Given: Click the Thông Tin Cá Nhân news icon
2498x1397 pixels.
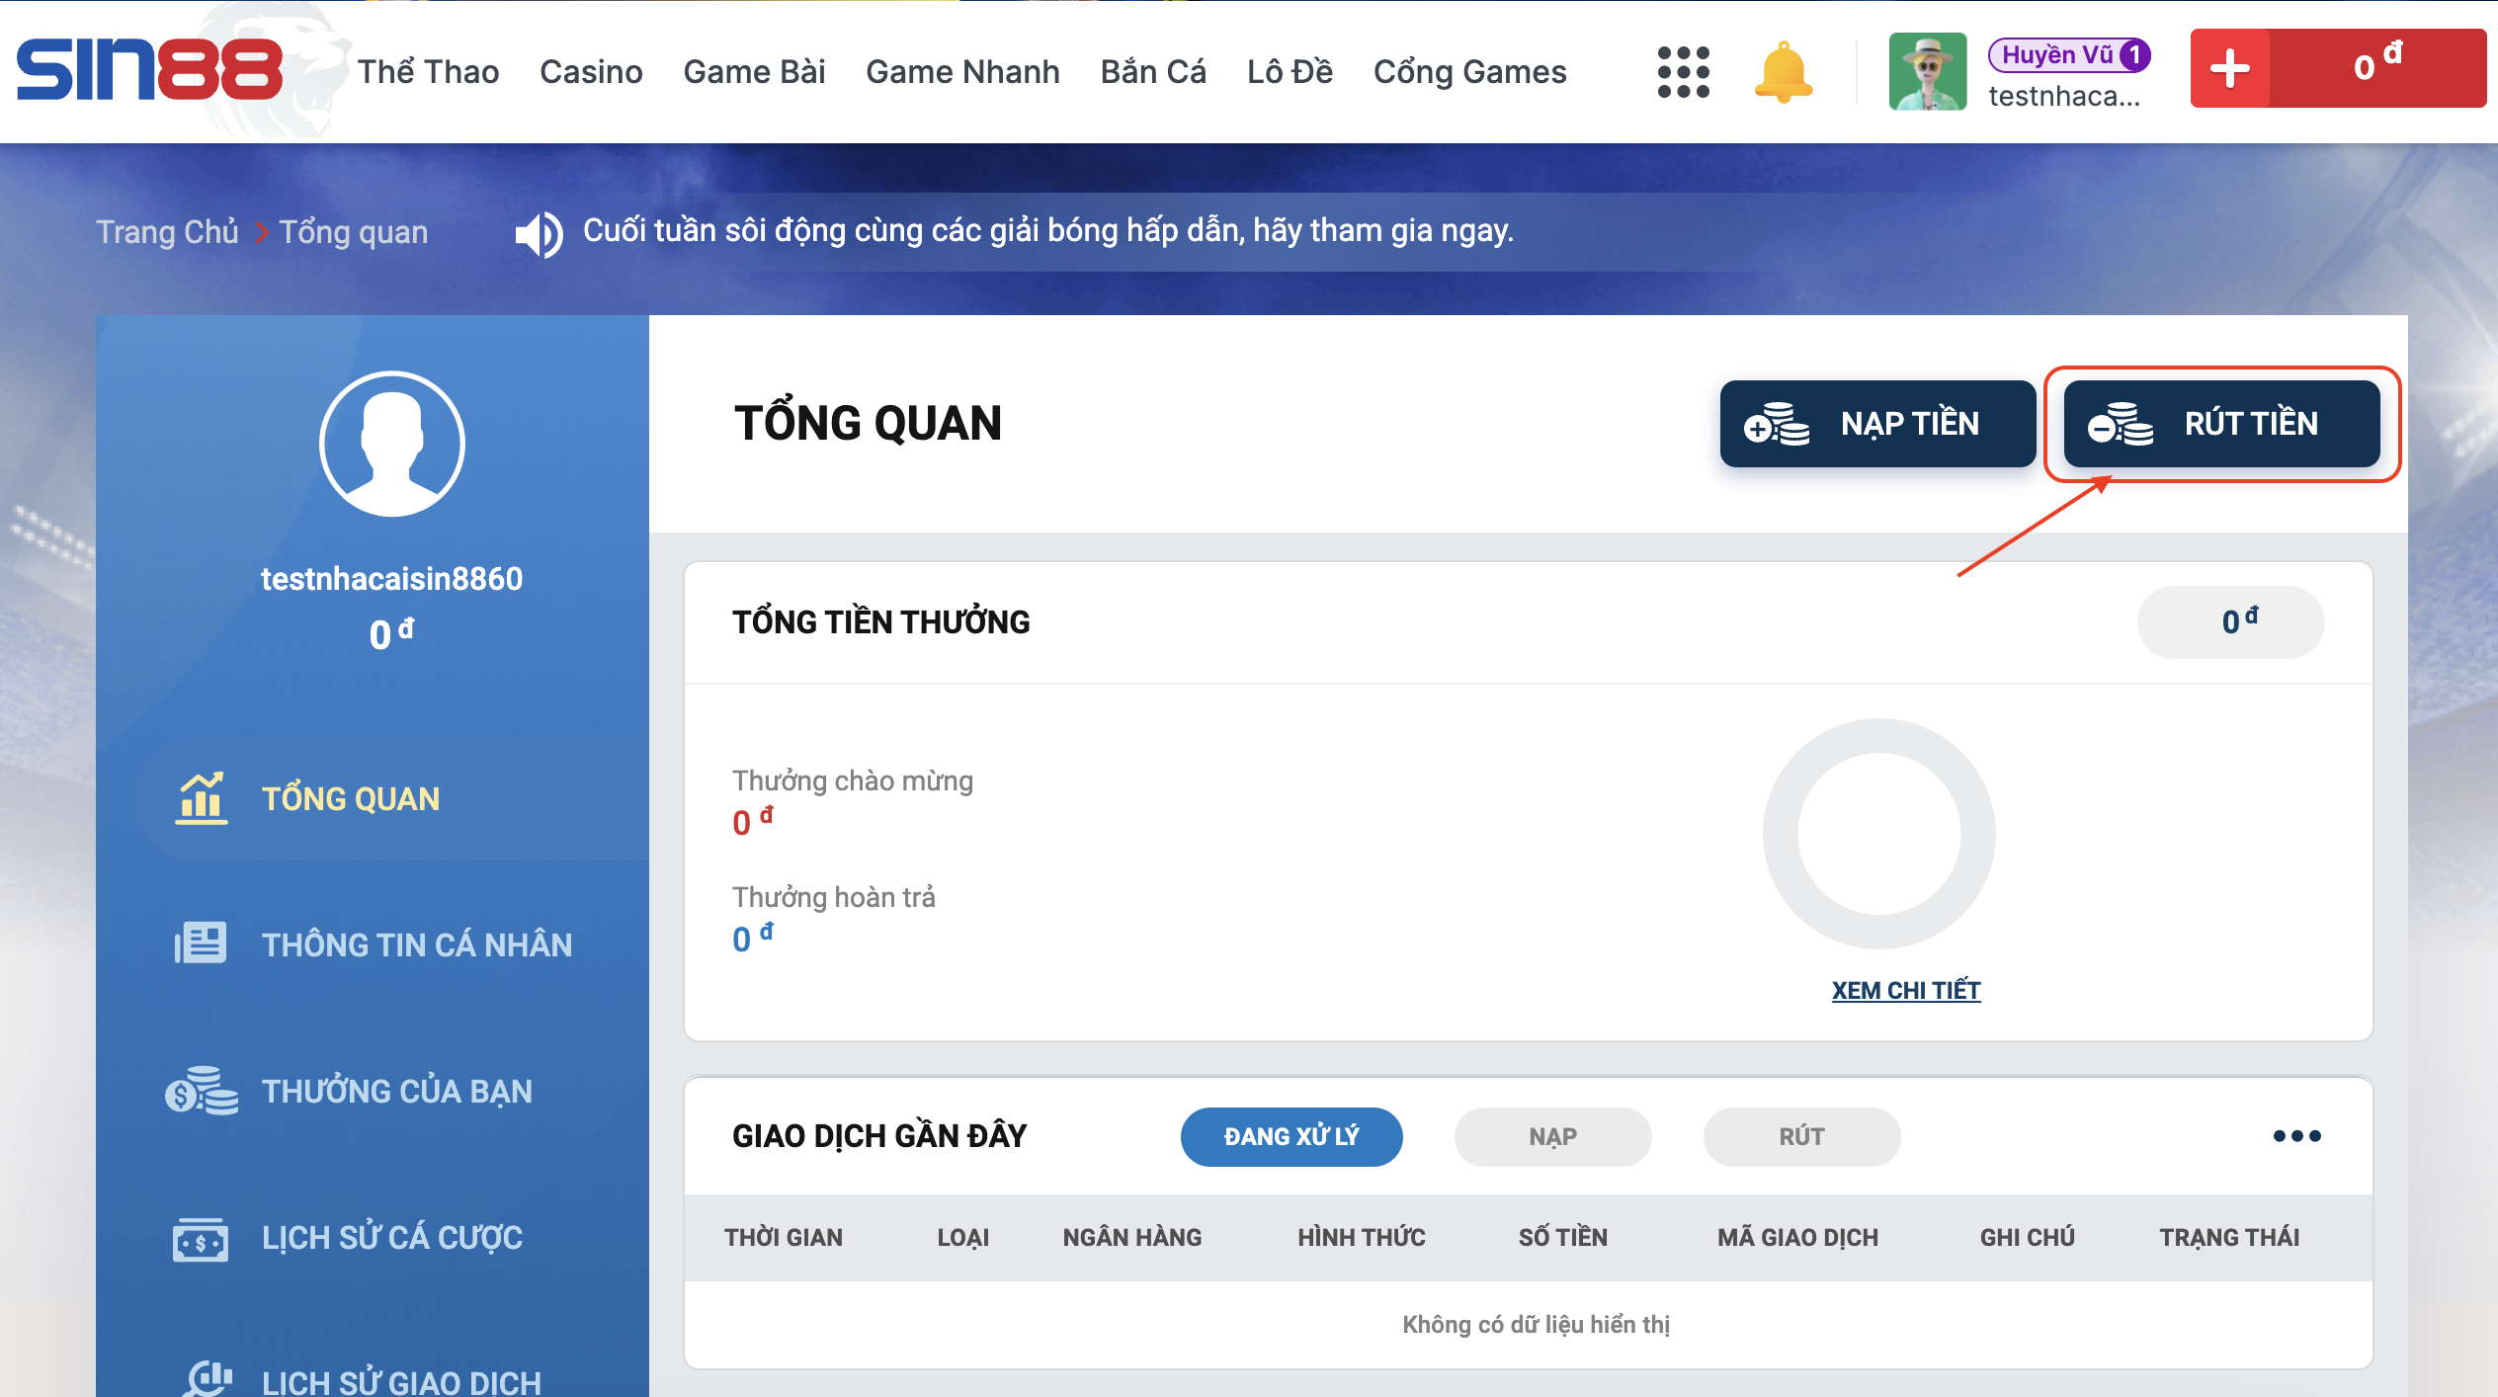Looking at the screenshot, I should tap(201, 944).
